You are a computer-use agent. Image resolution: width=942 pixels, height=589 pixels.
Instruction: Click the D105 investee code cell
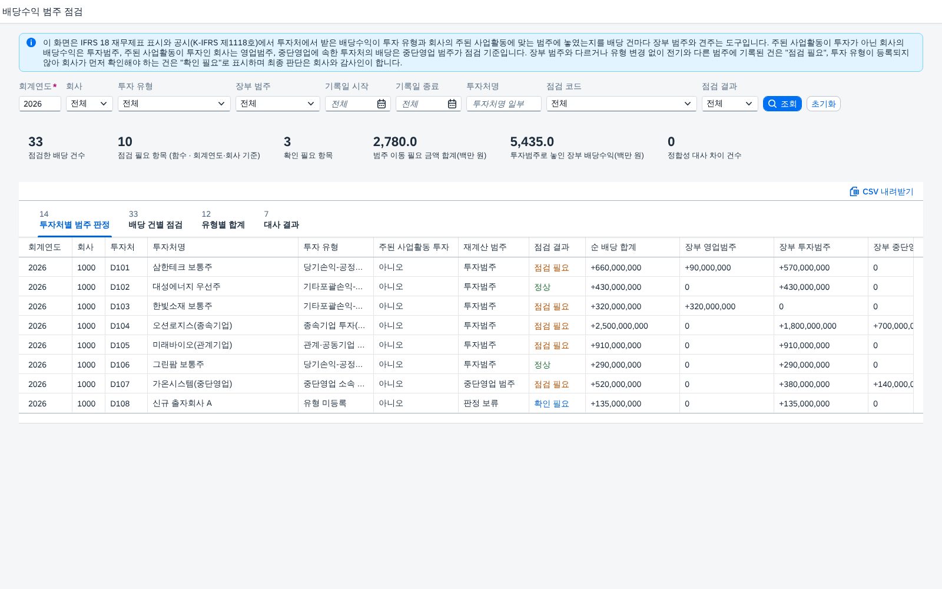(126, 345)
